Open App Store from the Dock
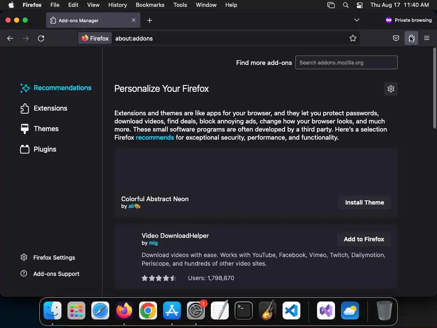Screen dimensions: 437x328 (172, 310)
